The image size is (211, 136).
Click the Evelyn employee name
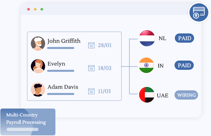pos(56,64)
